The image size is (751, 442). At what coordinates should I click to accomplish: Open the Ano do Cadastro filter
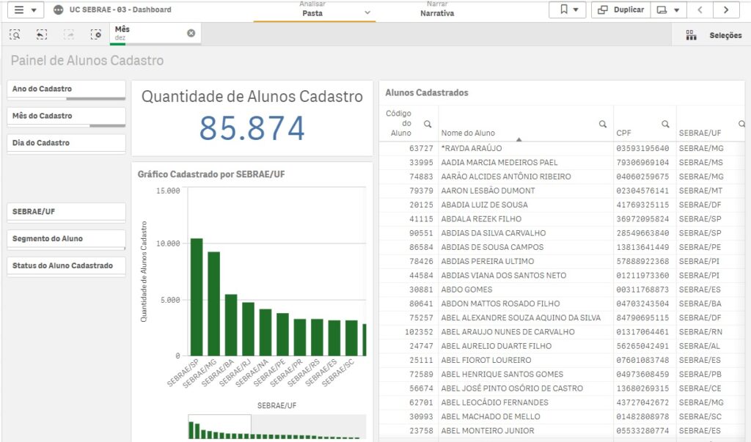pyautogui.click(x=66, y=89)
